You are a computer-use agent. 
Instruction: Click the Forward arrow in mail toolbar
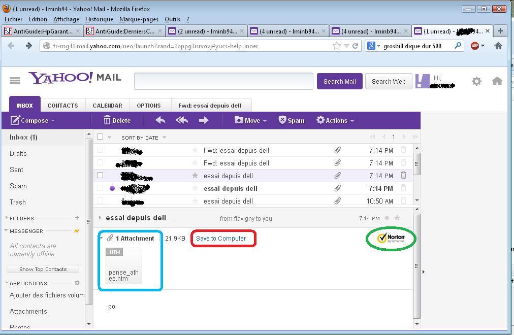(x=204, y=120)
